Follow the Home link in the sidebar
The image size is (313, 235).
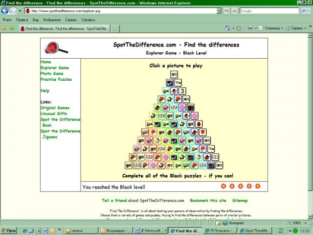(46, 62)
